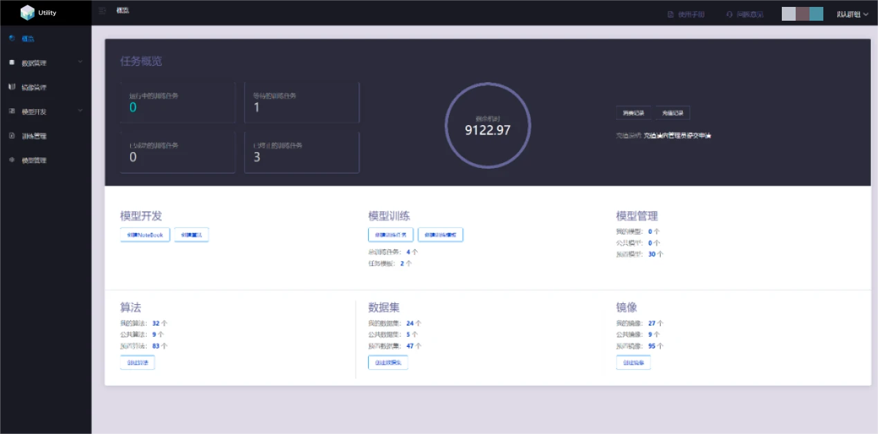Click the 充值记录 button

[x=672, y=113]
